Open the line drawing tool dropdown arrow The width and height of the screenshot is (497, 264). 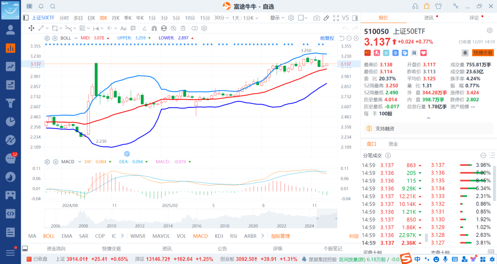[46, 28]
